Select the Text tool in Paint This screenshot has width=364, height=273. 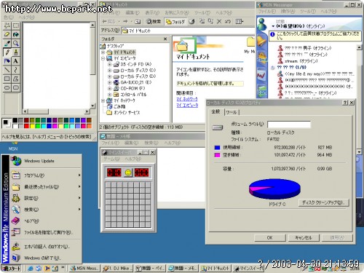pos(16,61)
